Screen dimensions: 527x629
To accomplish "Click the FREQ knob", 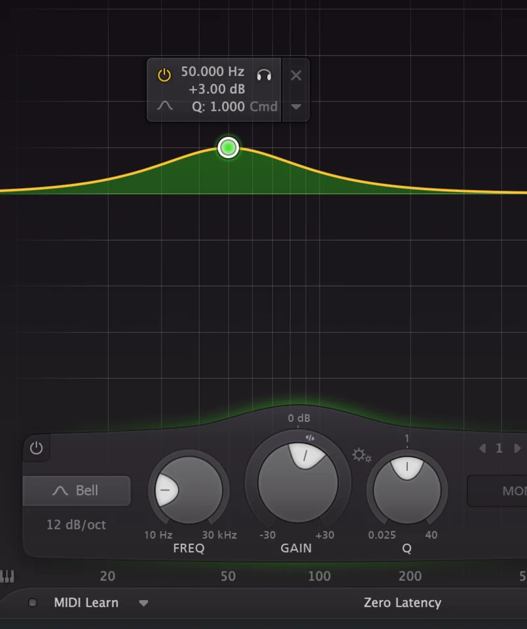I will tap(189, 490).
